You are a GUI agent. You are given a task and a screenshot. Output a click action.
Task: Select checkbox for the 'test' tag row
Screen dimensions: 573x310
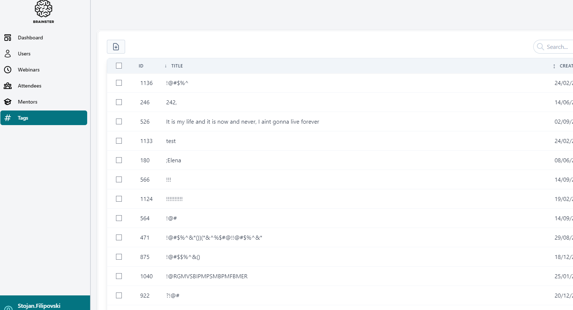tap(119, 141)
